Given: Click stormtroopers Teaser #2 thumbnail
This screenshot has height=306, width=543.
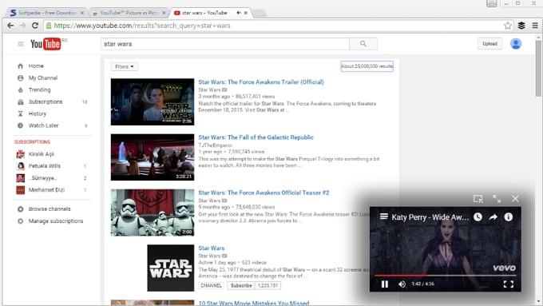Looking at the screenshot, I should click(153, 213).
